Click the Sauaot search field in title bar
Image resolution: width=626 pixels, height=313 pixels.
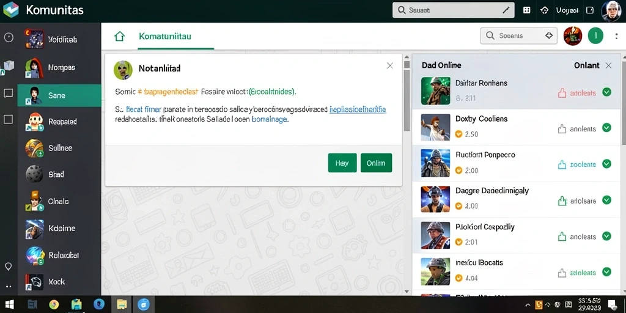point(453,10)
